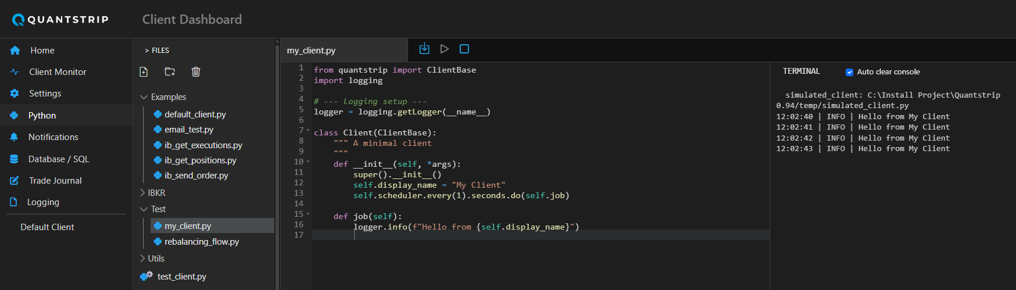
Task: Open rebalancing_flow.py file
Action: click(x=201, y=242)
